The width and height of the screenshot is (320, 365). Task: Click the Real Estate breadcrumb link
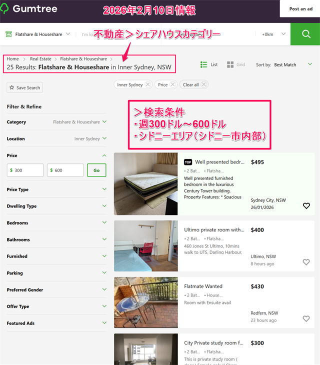click(x=40, y=59)
